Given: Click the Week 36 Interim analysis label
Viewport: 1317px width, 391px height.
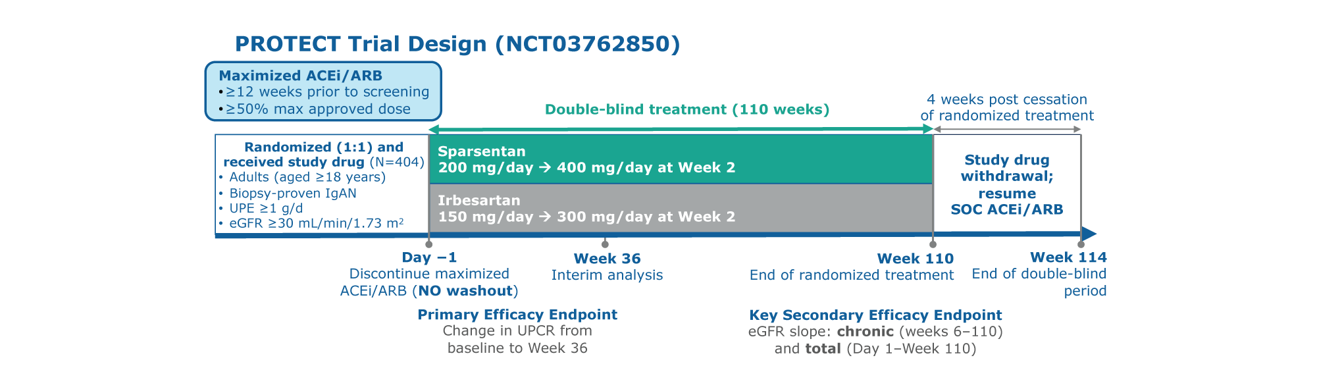Looking at the screenshot, I should 607,275.
